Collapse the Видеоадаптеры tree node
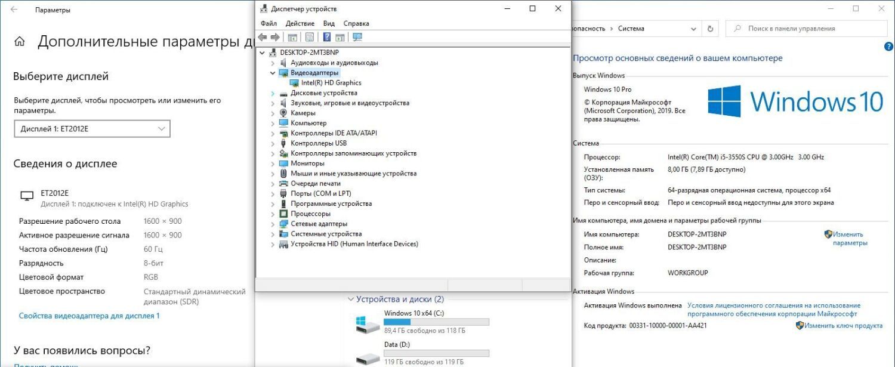The image size is (895, 367). point(273,73)
